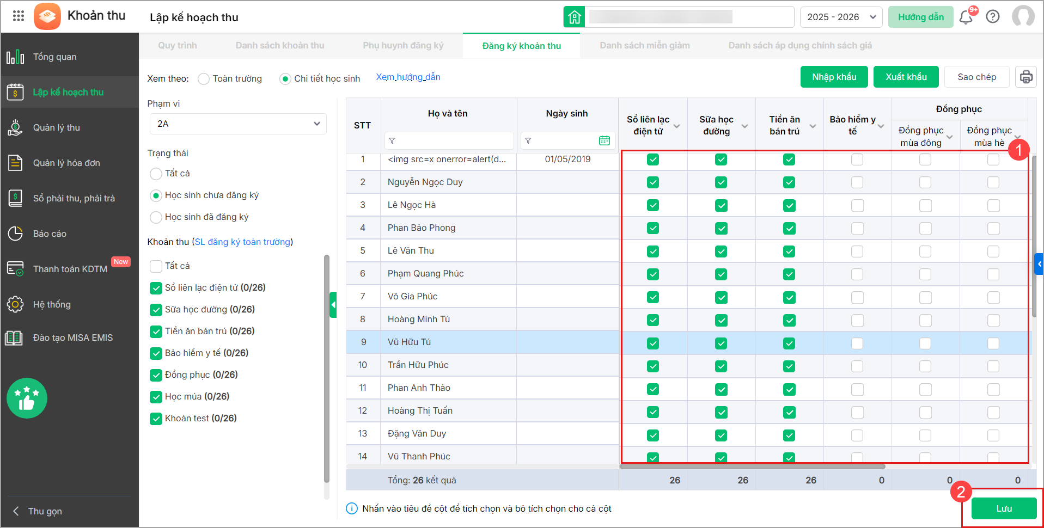Screen dimensions: 1044x528
Task: Expand the Sữa học đường column dropdown arrow
Action: [x=744, y=126]
